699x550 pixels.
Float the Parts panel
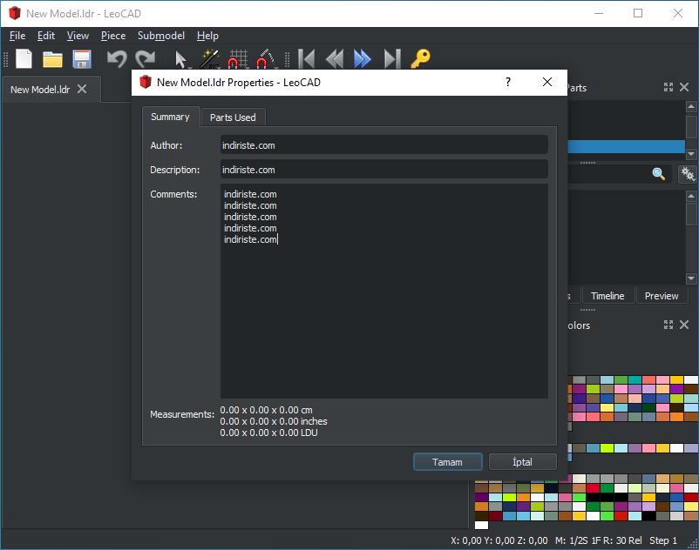(x=668, y=87)
